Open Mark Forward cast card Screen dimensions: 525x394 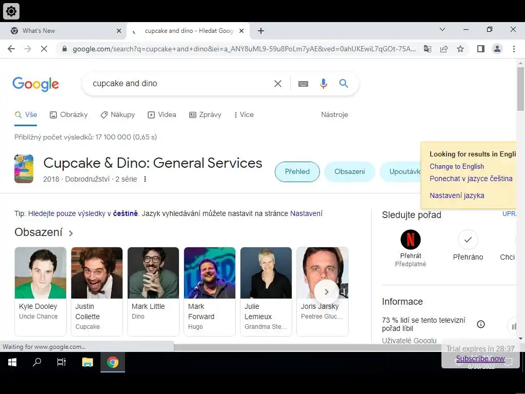pos(210,291)
